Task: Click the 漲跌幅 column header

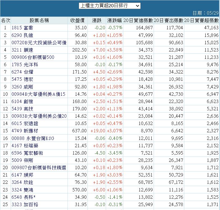Action: [x=115, y=21]
